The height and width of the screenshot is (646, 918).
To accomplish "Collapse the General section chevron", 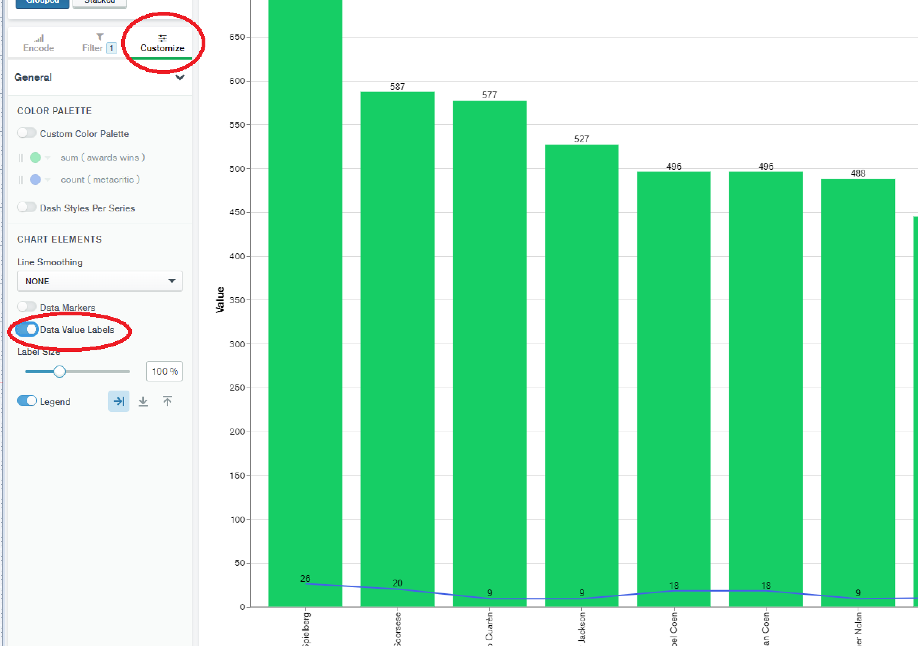I will click(180, 77).
